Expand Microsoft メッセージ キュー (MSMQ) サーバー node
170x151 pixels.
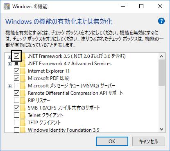(x=9, y=86)
